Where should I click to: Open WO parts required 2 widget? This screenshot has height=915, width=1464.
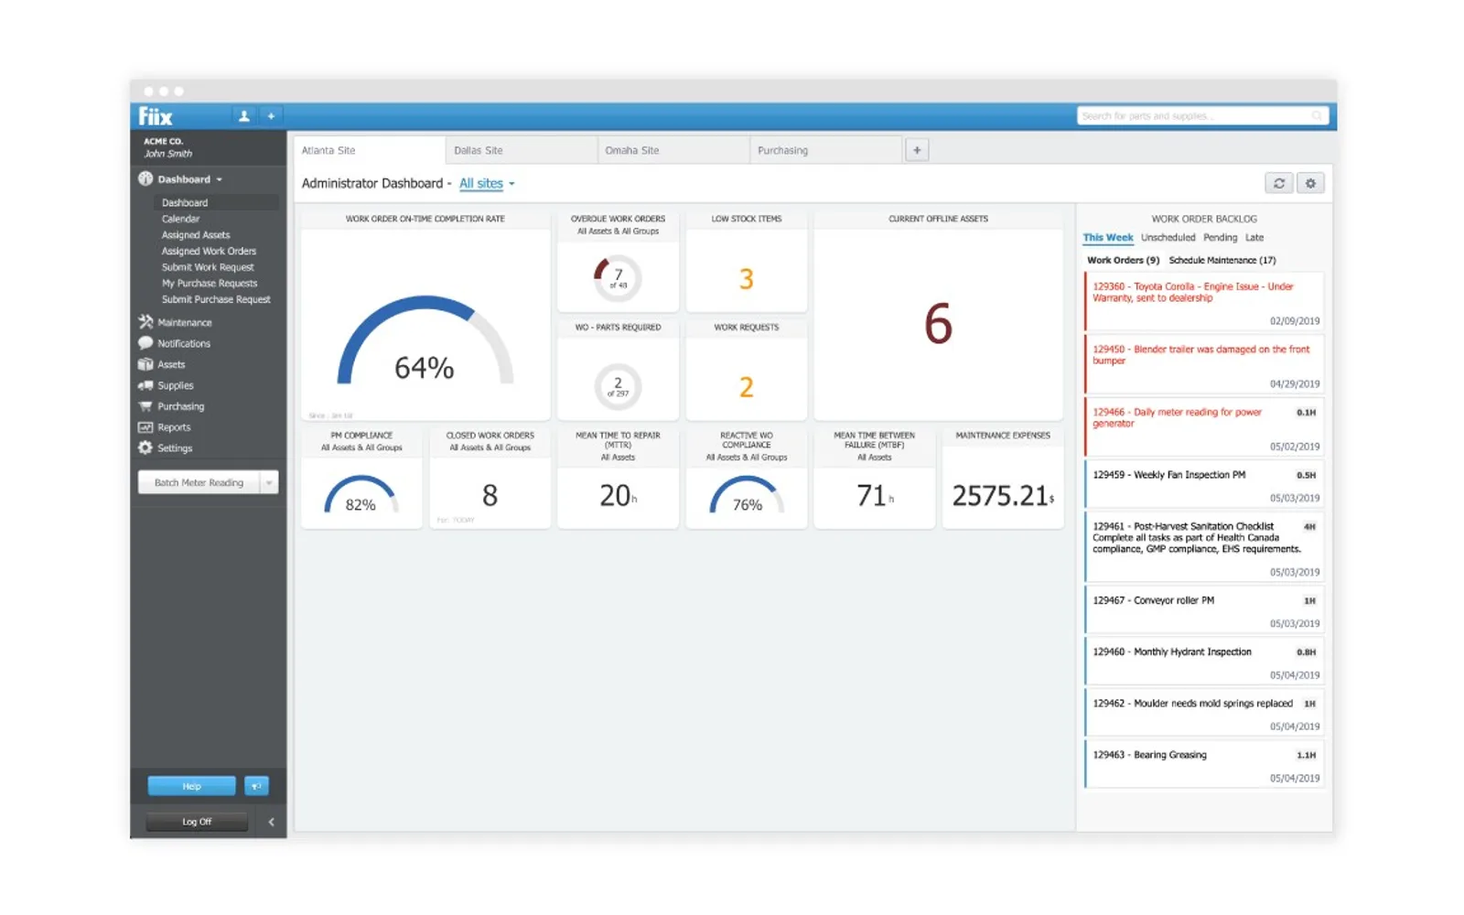coord(618,386)
